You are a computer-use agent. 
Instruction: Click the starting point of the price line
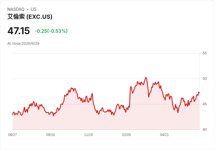(x=13, y=114)
